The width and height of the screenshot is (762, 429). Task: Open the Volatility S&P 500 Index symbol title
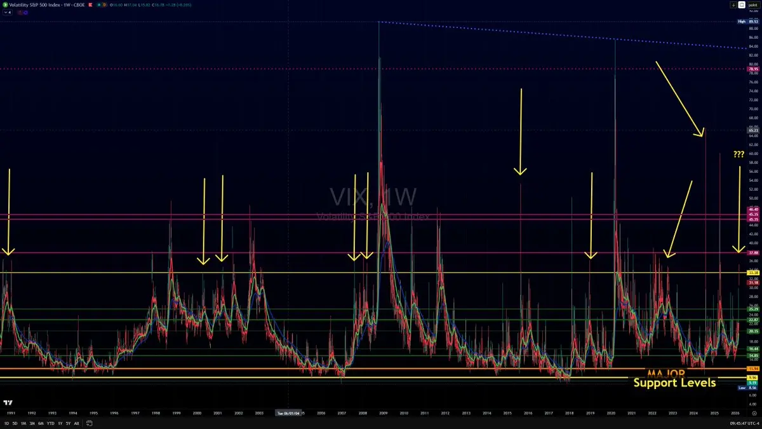point(46,5)
